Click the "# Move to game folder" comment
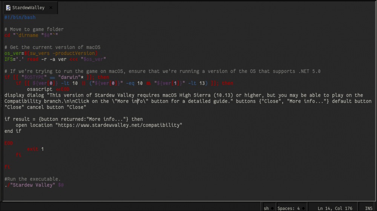 point(34,29)
